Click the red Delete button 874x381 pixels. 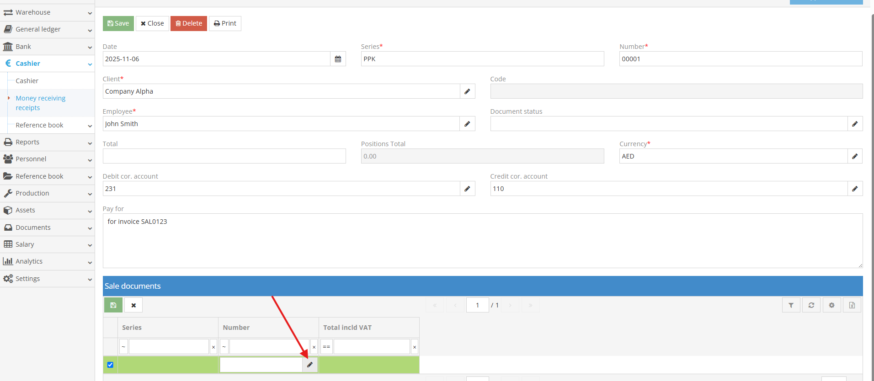coord(189,23)
